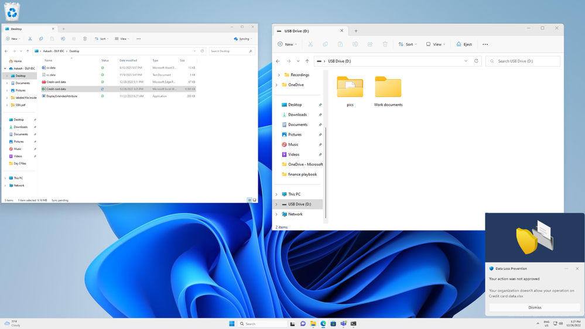
Task: Click Cut icon in Desktop window toolbar
Action: 30,39
